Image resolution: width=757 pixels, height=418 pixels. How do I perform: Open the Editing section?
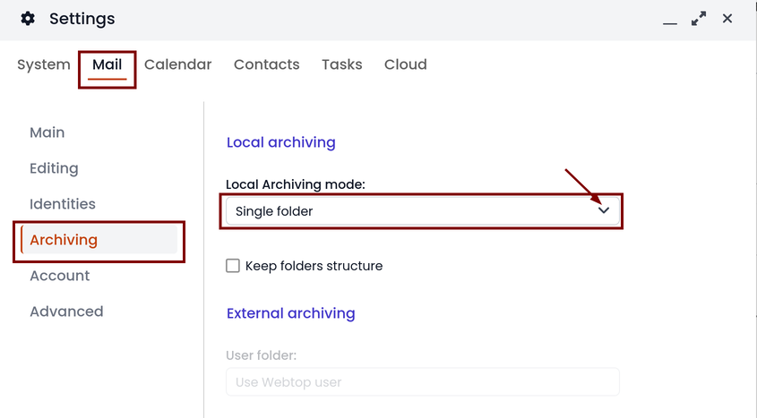[54, 168]
